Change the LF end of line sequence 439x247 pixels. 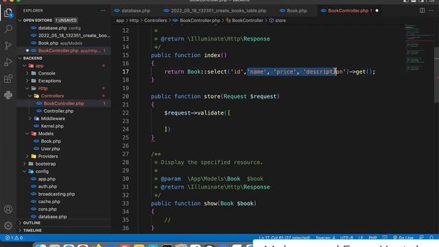361,238
